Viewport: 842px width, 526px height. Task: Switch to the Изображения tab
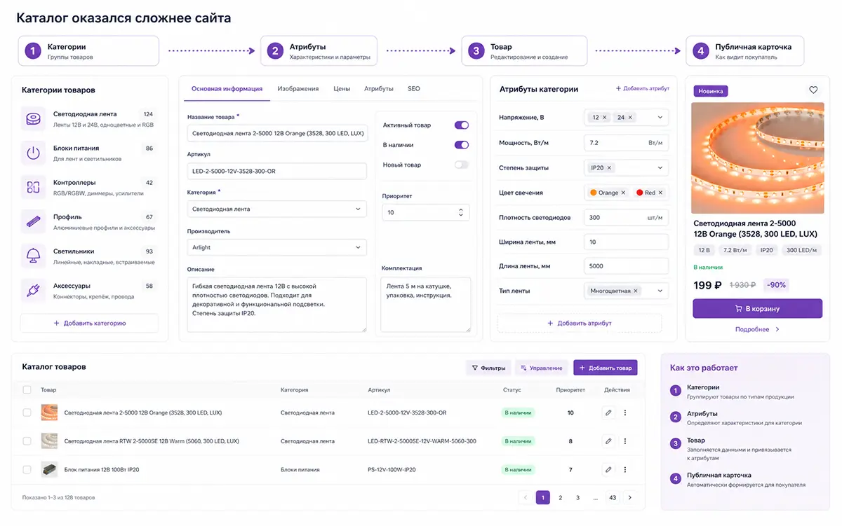298,89
